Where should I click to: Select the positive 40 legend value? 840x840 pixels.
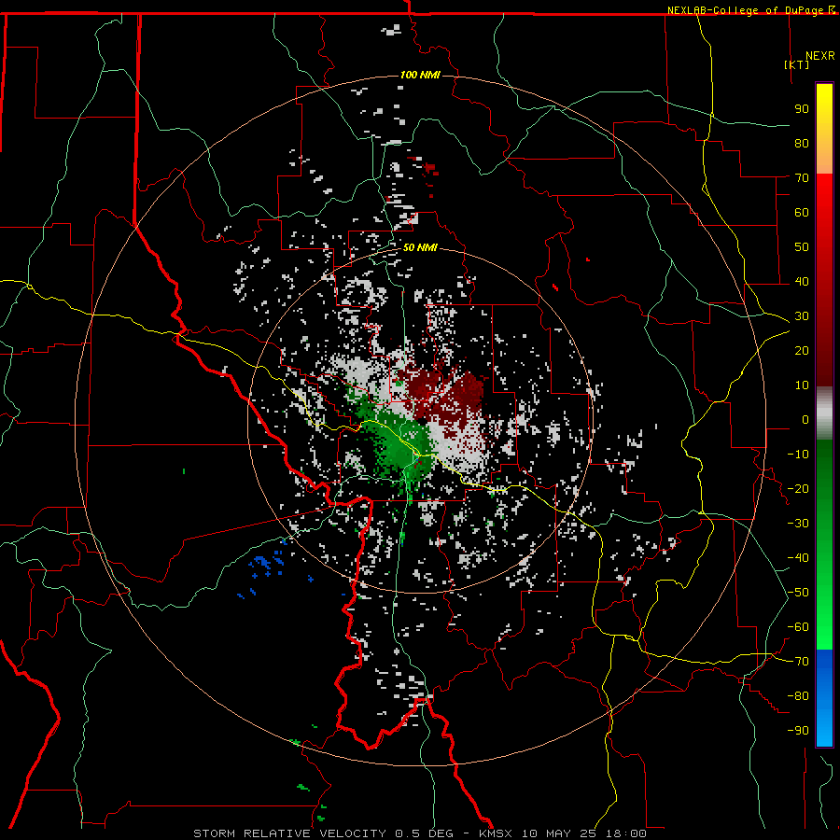click(802, 282)
